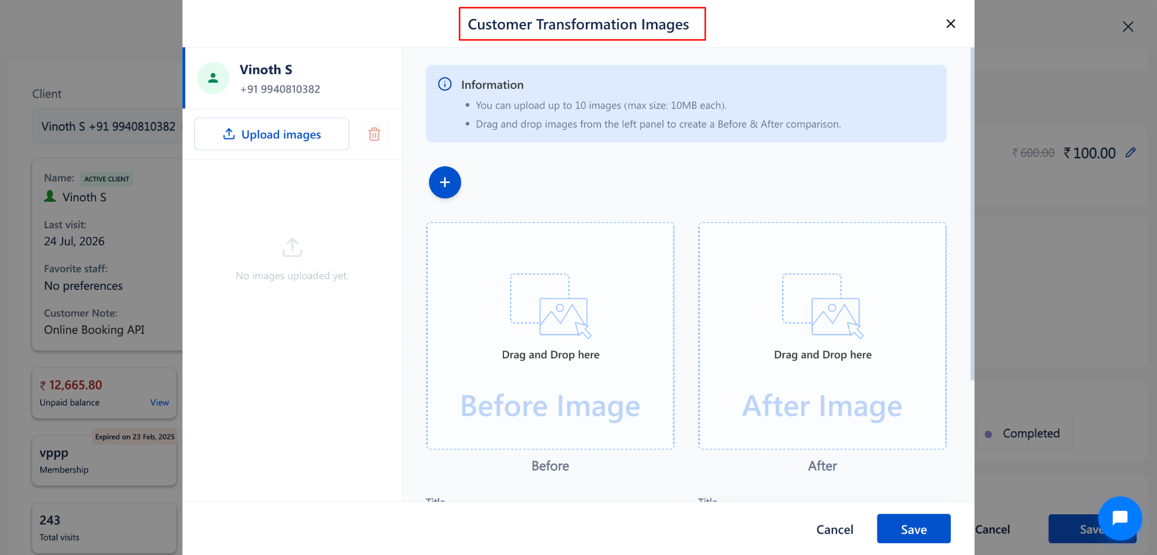Click the last visit date 24 Jul, 2026

click(75, 241)
